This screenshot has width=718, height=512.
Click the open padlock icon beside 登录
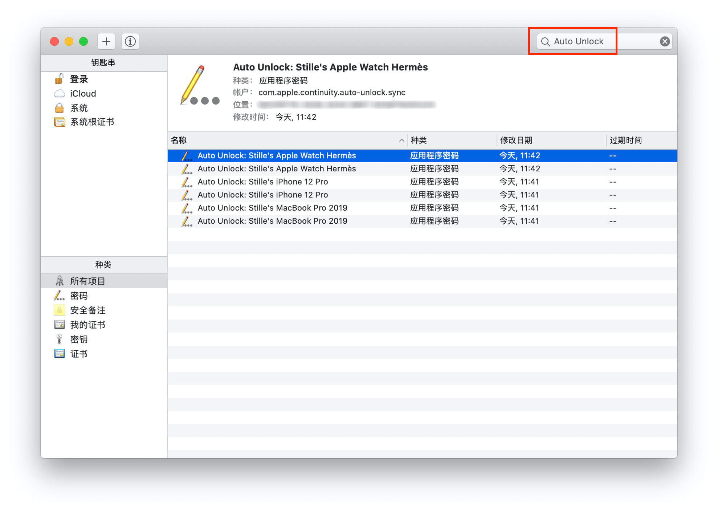59,78
